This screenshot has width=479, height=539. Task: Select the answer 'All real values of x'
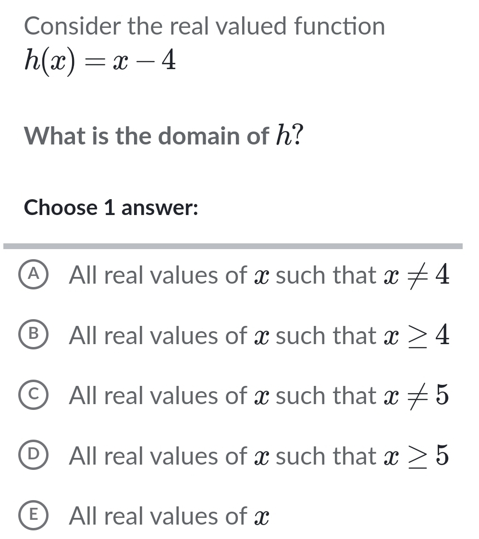168,516
